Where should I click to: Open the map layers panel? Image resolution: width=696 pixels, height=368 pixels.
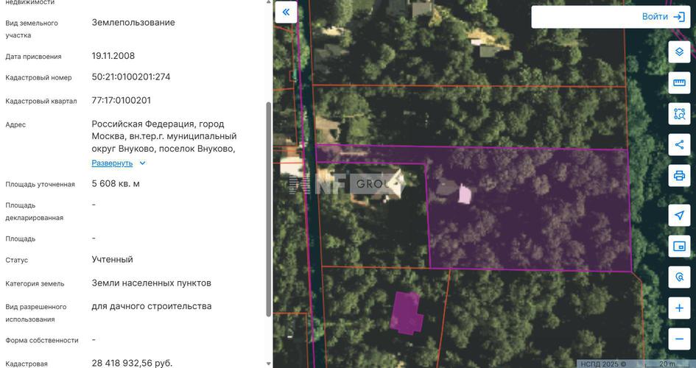[679, 52]
